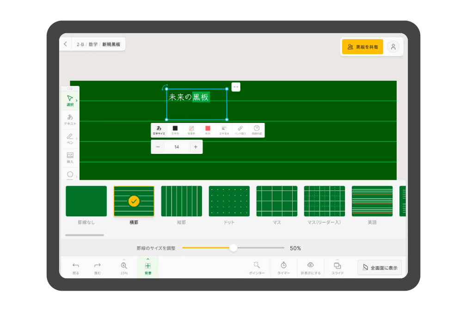
Task: Click the 戻る undo arrow
Action: [x=76, y=267]
